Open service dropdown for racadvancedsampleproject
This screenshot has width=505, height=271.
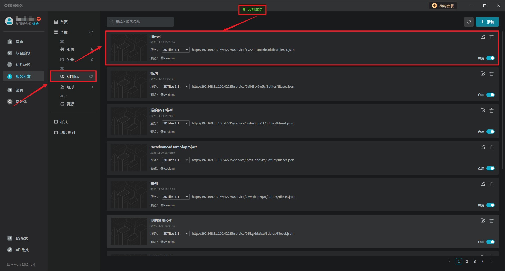click(175, 160)
